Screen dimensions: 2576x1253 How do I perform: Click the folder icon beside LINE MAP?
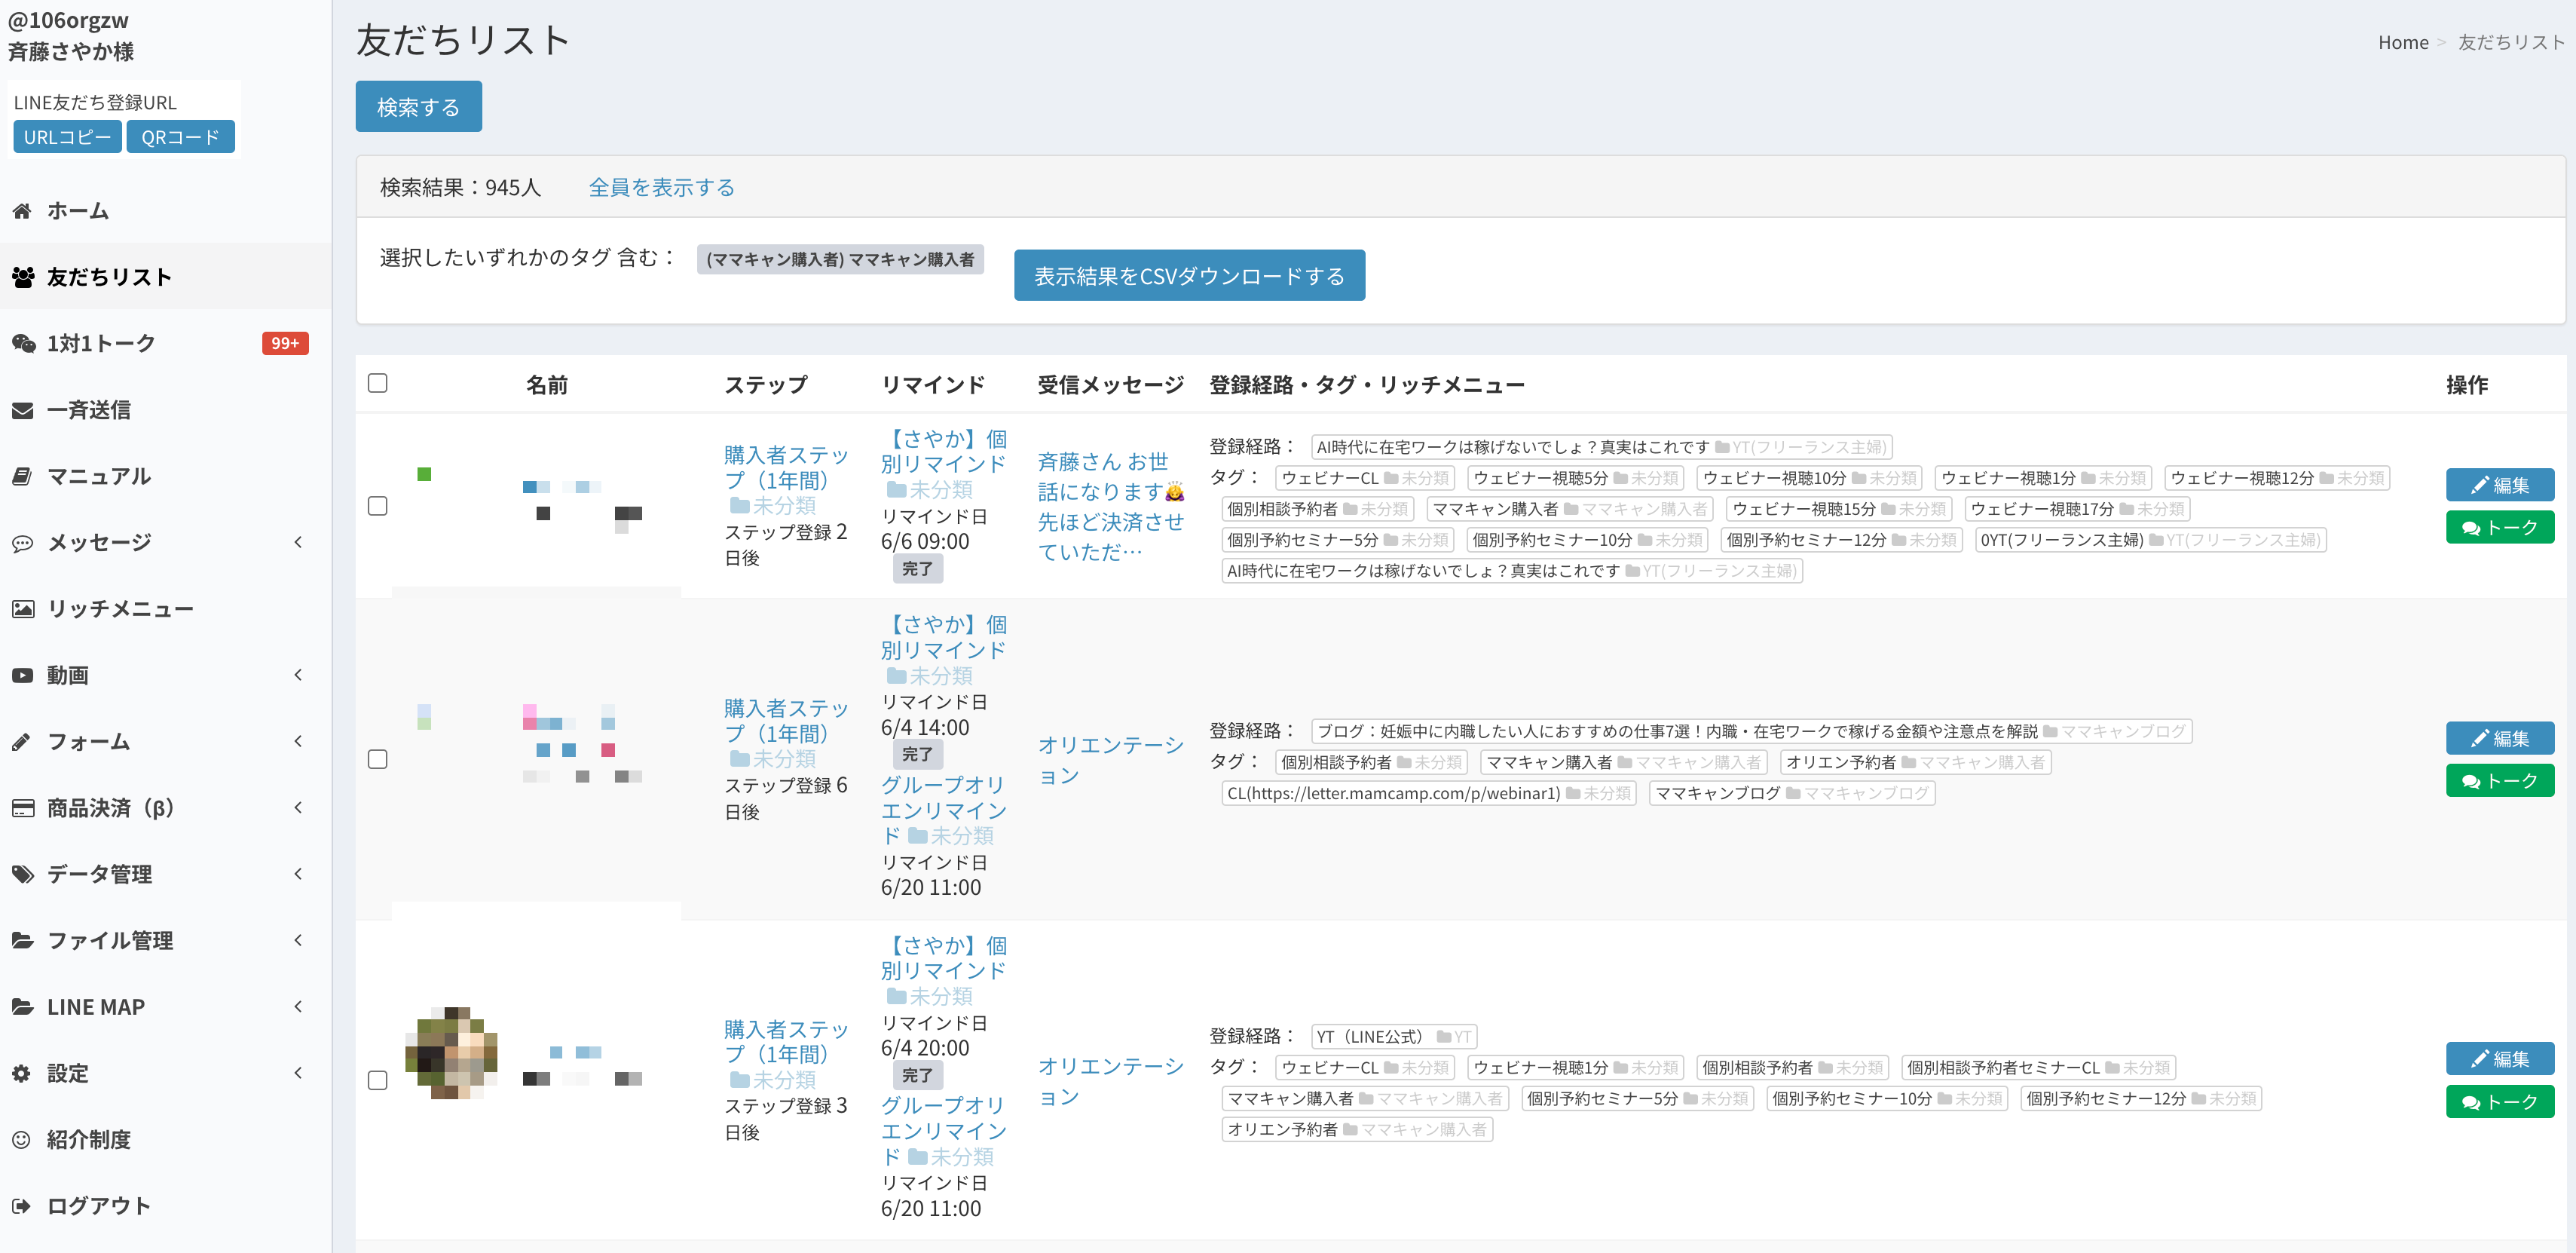22,1007
